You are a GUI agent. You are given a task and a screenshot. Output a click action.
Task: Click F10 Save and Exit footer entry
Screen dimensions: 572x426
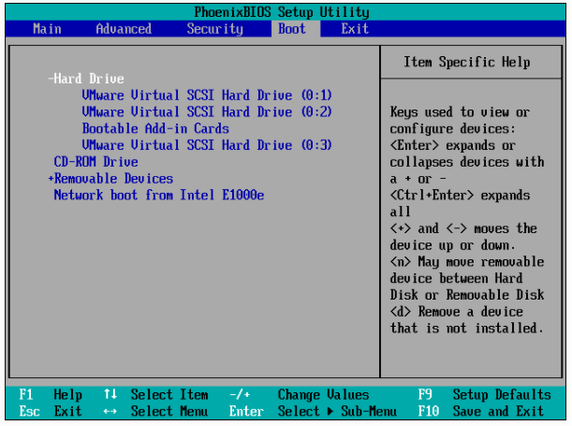click(481, 411)
